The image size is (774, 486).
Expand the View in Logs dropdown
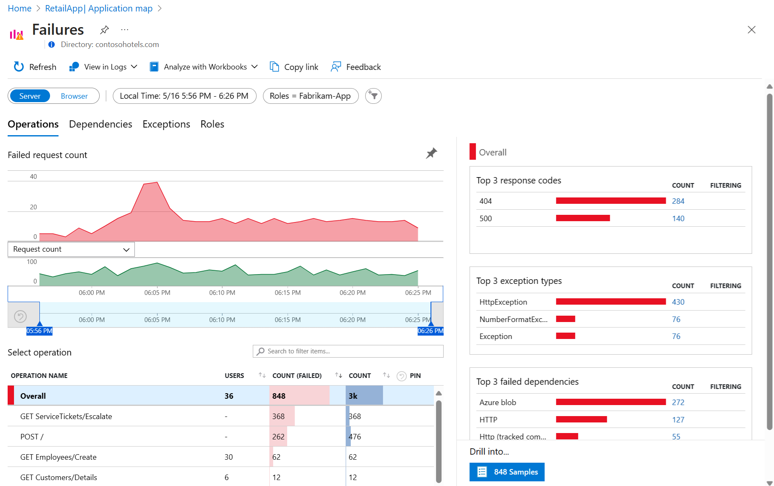(134, 67)
